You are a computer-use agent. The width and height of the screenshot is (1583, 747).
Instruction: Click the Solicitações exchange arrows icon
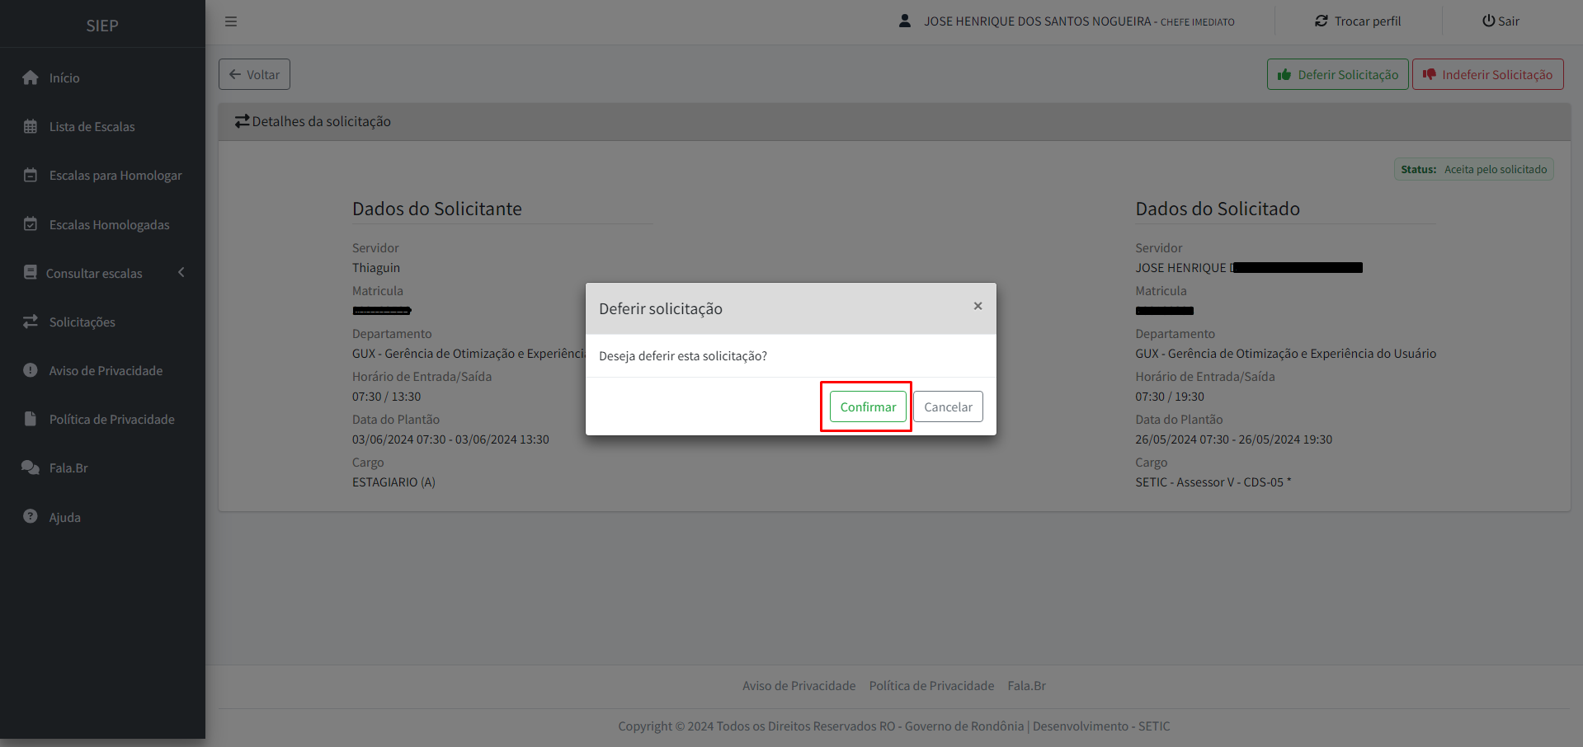point(31,322)
